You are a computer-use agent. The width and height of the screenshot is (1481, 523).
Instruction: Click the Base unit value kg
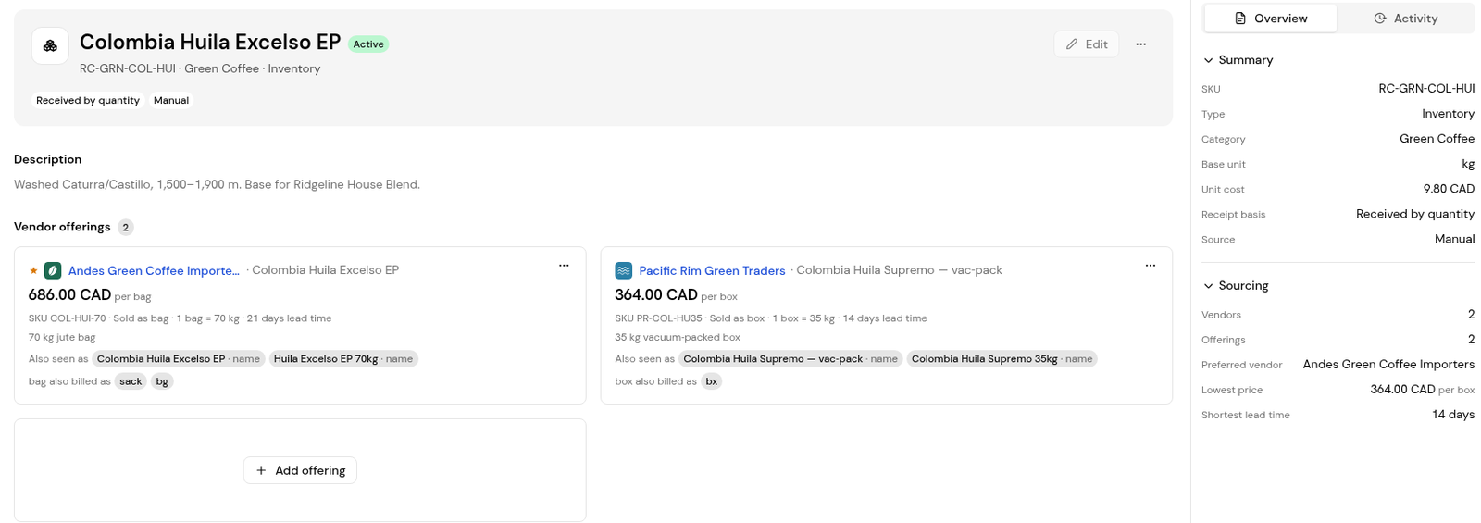click(x=1468, y=164)
